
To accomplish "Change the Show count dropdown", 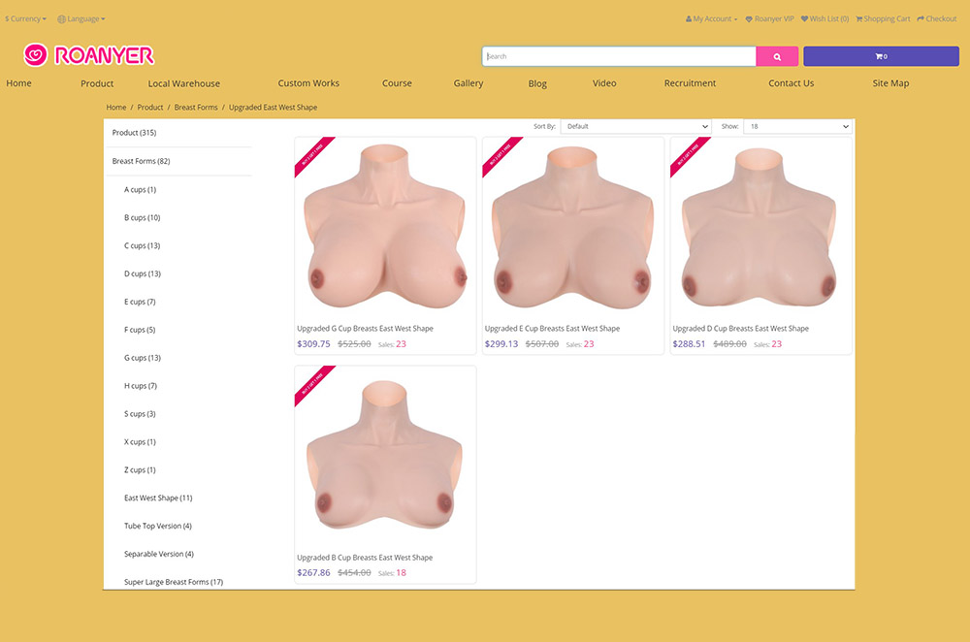I will [x=796, y=126].
